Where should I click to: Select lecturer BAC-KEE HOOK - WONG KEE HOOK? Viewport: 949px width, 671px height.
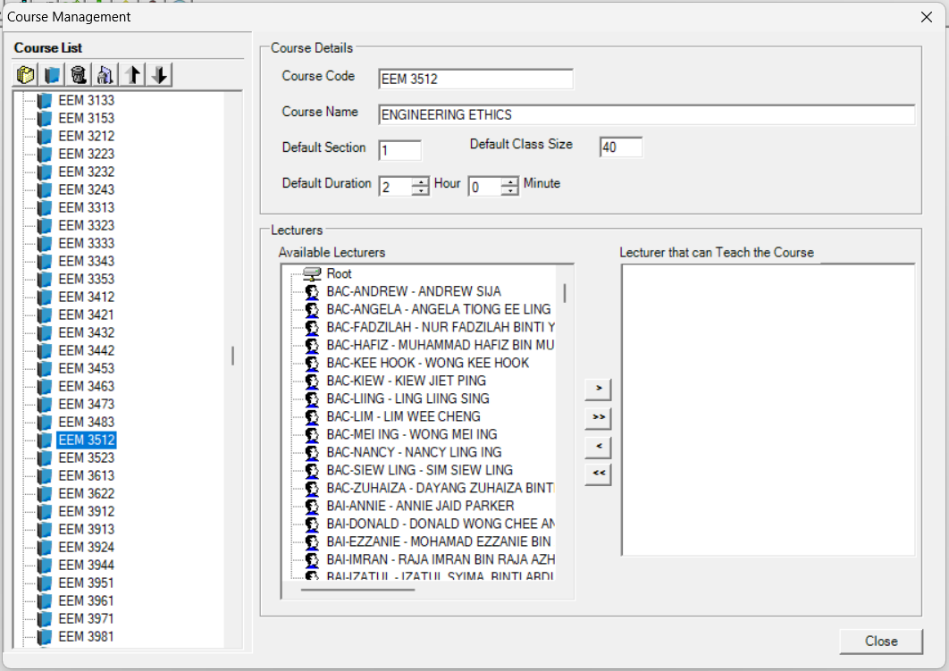pos(428,363)
